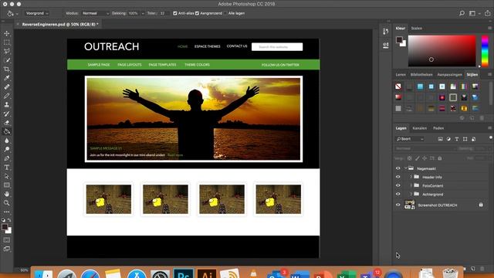Hide the Screenshot OUTREACH layer
This screenshot has width=494, height=278.
pos(398,205)
